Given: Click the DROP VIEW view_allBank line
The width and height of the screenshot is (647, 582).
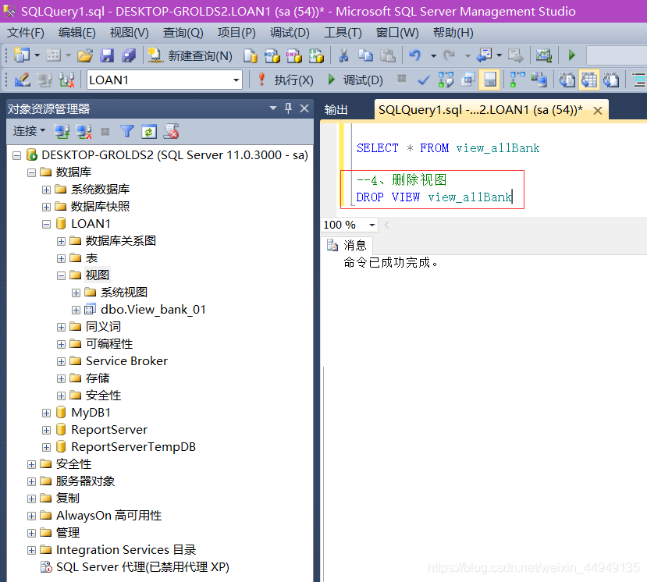Looking at the screenshot, I should pyautogui.click(x=434, y=197).
